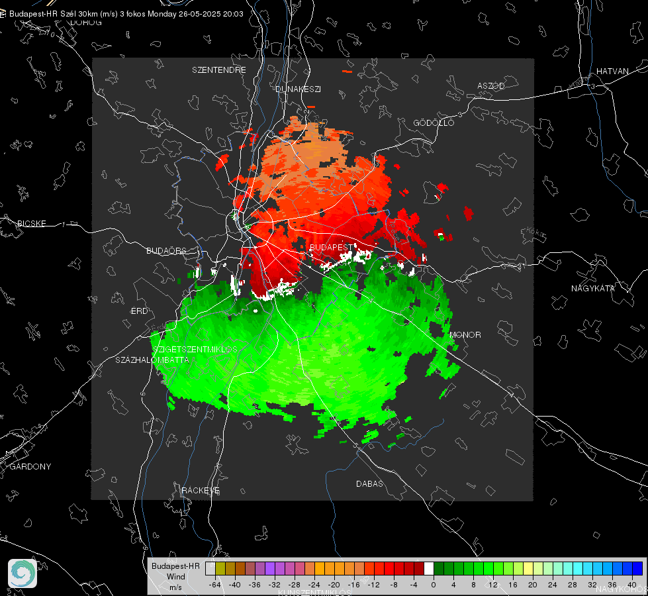648x596 pixels.
Task: Click the DUNAKESZI town label
Action: [298, 89]
